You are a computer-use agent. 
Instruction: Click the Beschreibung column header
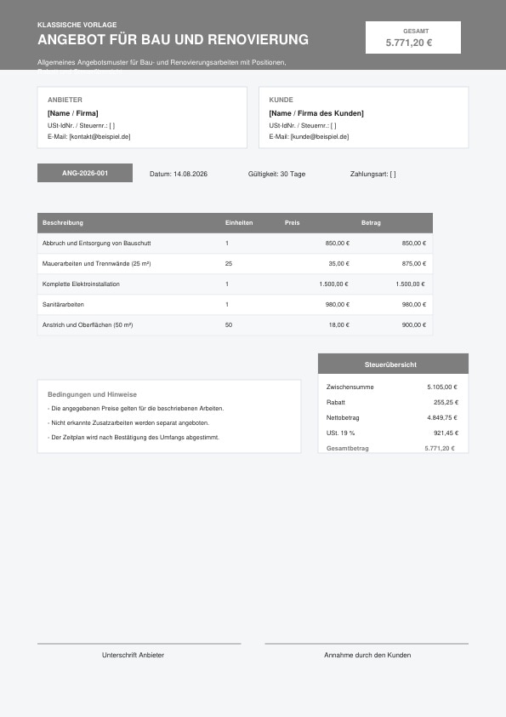(x=63, y=223)
